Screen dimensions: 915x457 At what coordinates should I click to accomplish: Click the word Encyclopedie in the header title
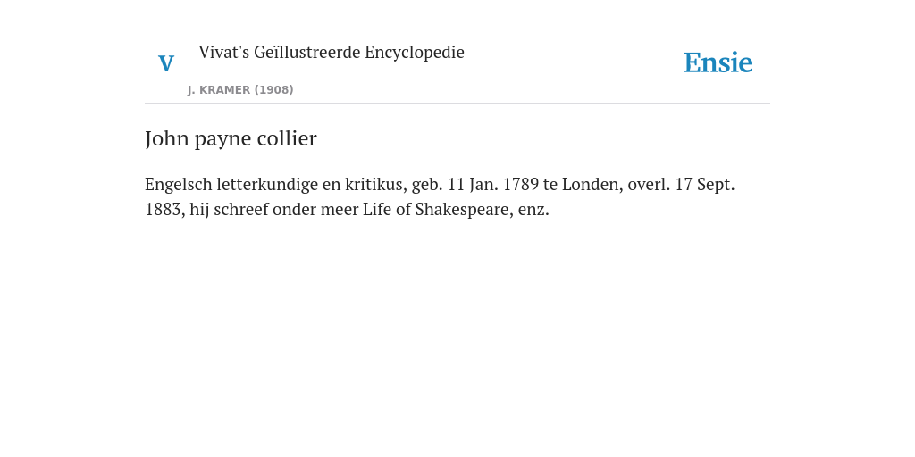click(415, 52)
